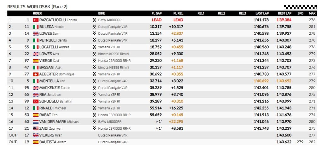Click the Results WorldSBK Race 2 title
323x153 pixels.
pos(37,7)
